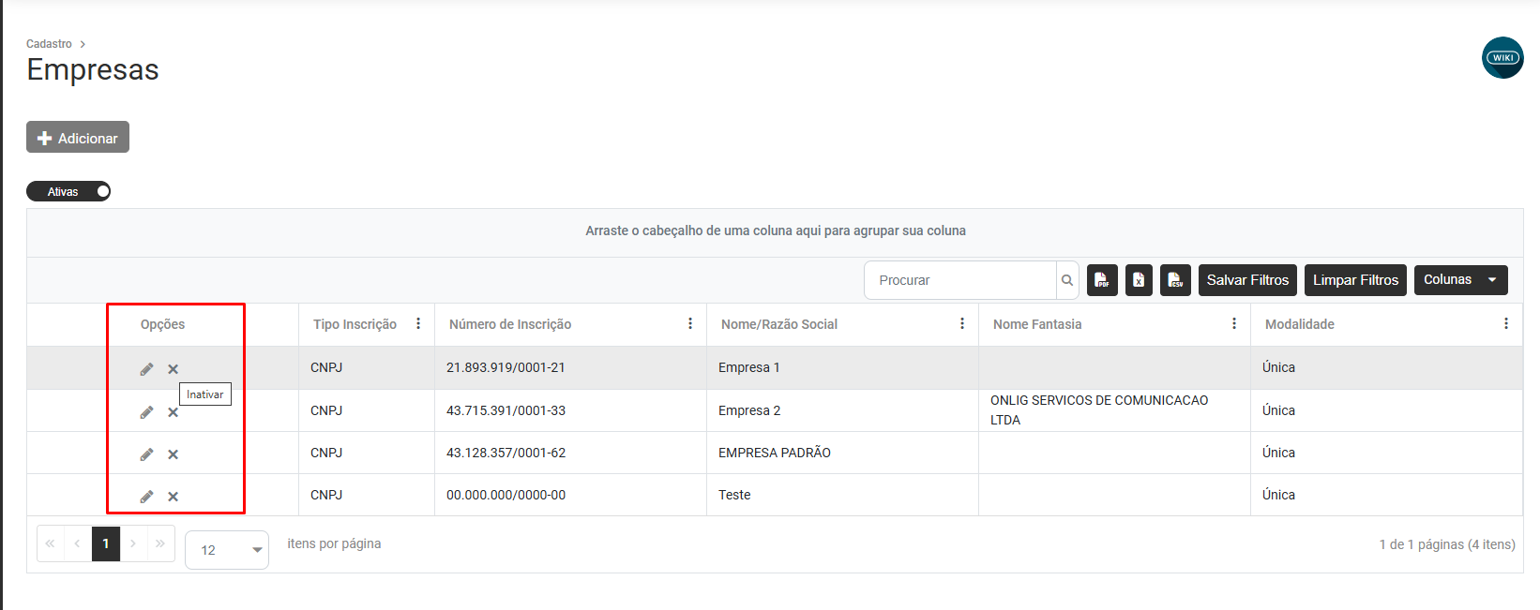Inactivate the Teste company row

coord(174,497)
